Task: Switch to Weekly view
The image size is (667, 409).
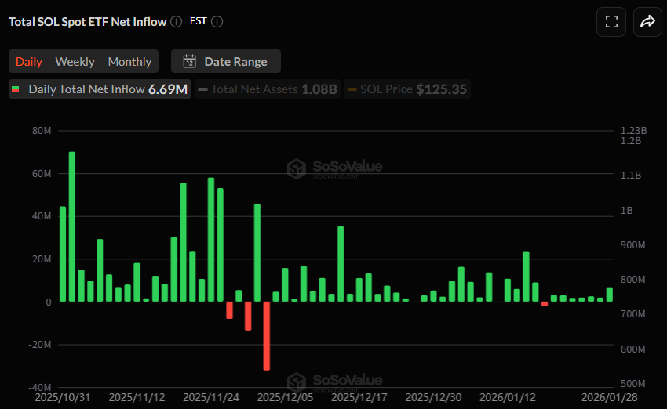Action: pos(75,61)
